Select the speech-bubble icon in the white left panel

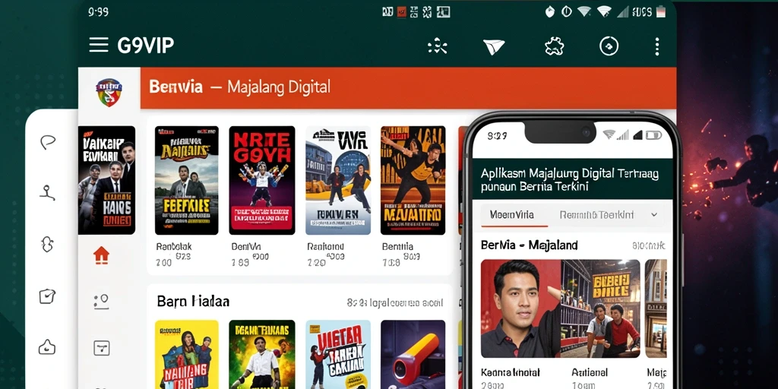tap(48, 142)
